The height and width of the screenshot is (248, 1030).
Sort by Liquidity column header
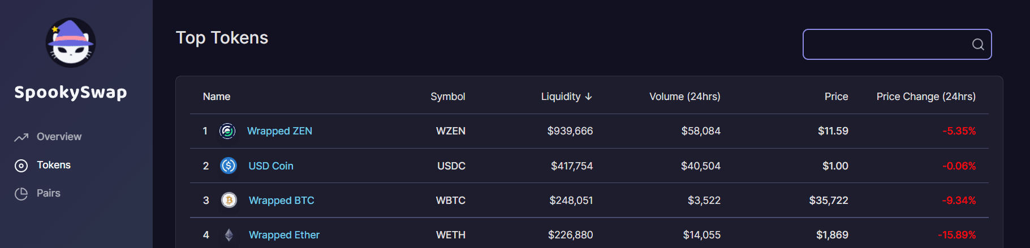tap(567, 97)
